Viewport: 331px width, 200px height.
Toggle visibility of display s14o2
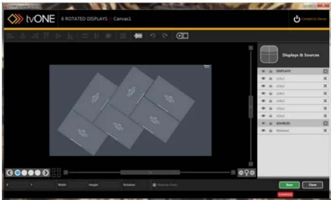[x=263, y=101]
